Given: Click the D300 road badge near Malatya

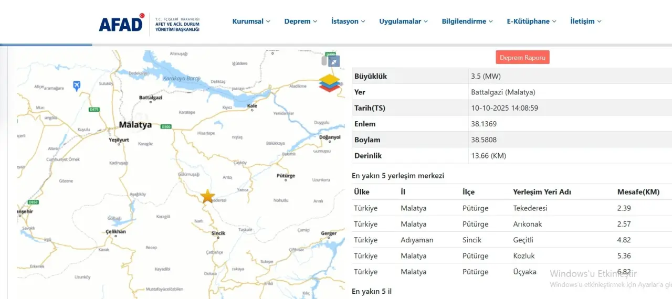Looking at the screenshot, I should 166,126.
